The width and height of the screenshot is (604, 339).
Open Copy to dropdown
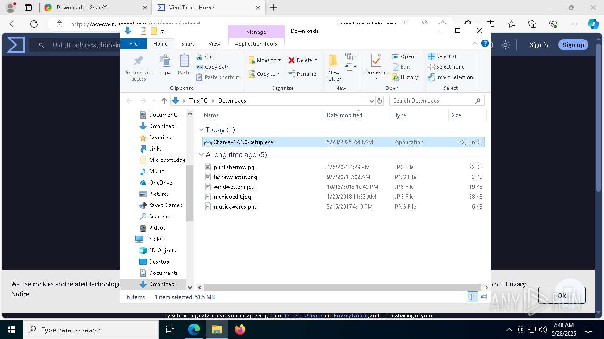coord(265,74)
